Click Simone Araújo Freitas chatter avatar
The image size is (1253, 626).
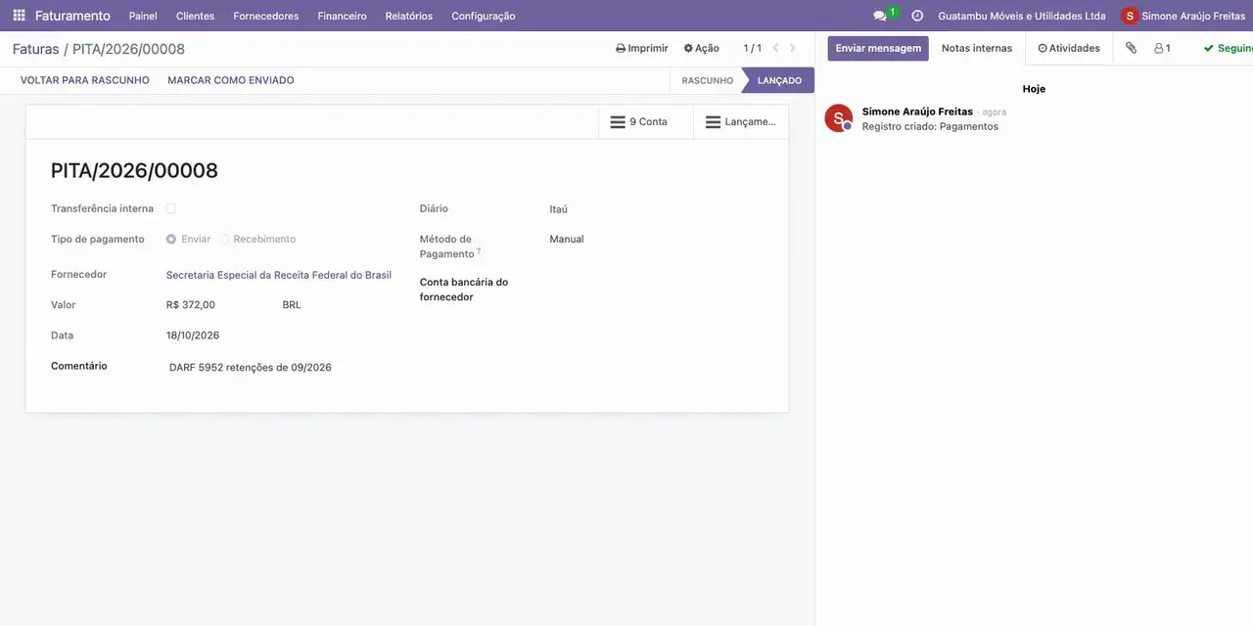pyautogui.click(x=839, y=118)
